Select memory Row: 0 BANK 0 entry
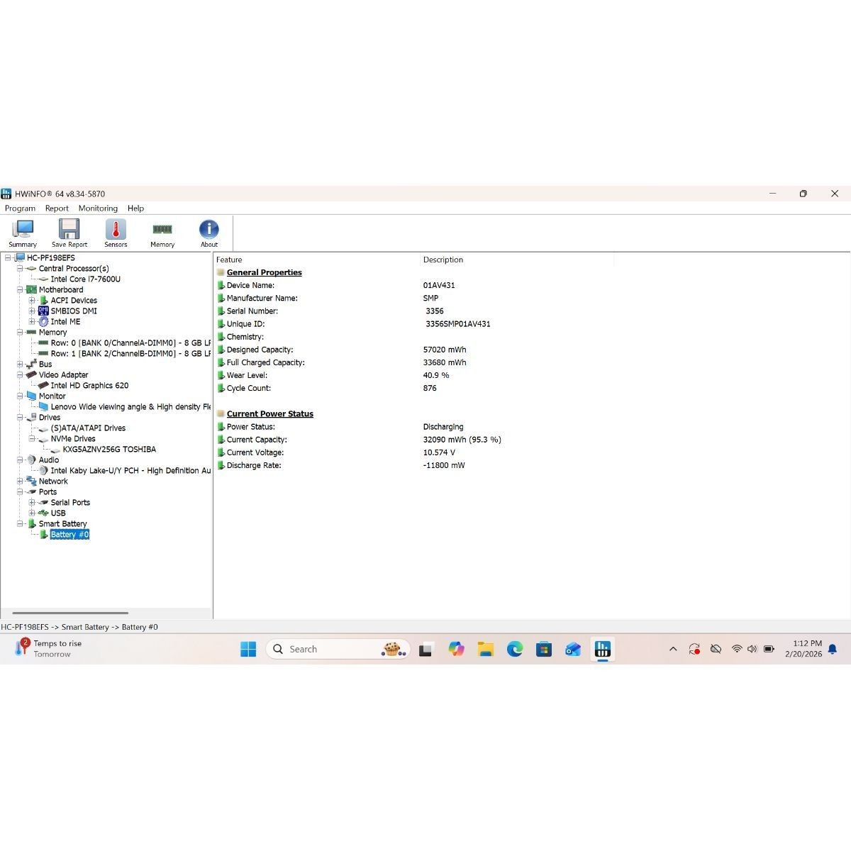This screenshot has width=851, height=851. pos(130,343)
